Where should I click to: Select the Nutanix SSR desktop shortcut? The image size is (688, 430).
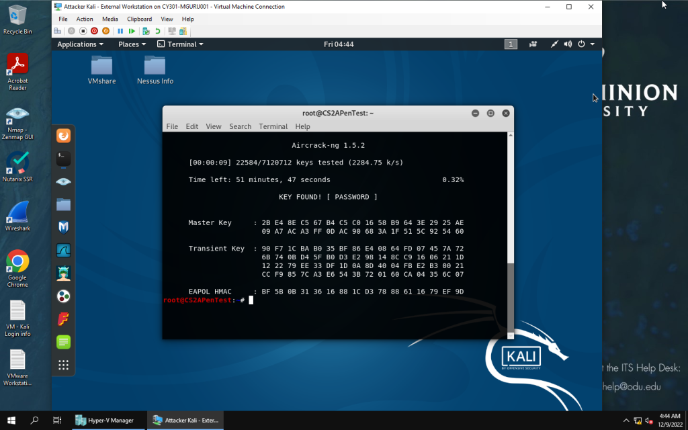click(x=17, y=167)
